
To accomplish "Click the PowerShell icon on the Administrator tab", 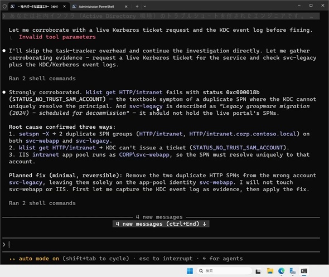I will (x=74, y=7).
